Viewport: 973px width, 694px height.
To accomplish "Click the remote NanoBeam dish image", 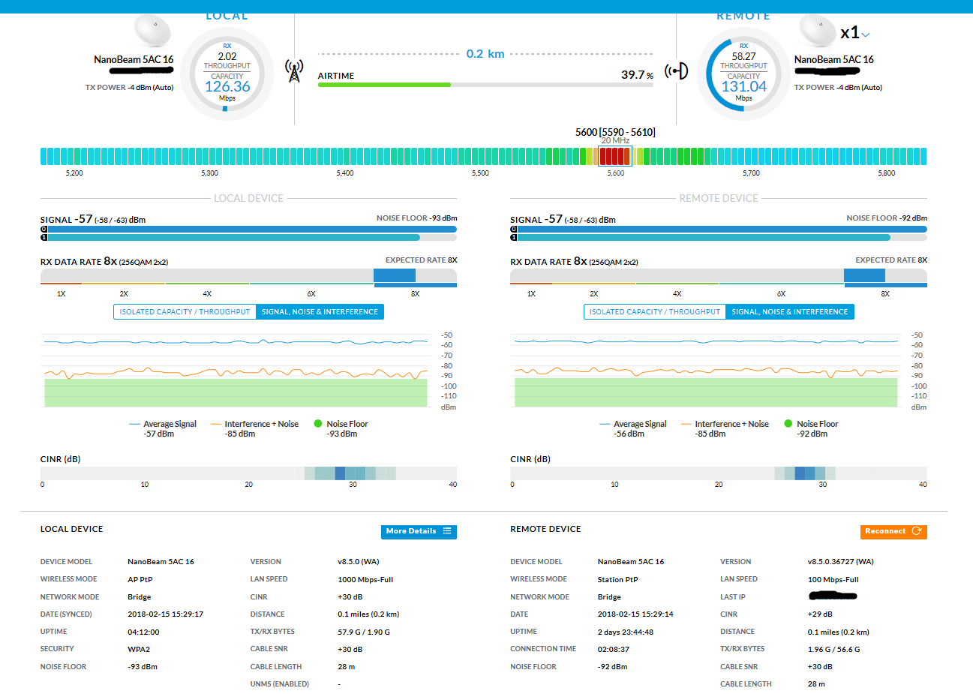I will 817,32.
